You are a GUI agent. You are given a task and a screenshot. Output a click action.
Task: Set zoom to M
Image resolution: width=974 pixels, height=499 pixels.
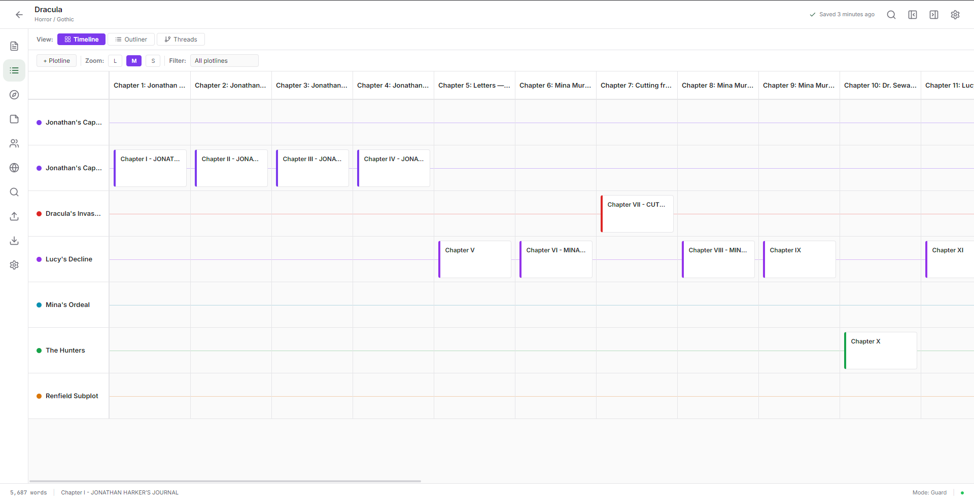coord(134,61)
